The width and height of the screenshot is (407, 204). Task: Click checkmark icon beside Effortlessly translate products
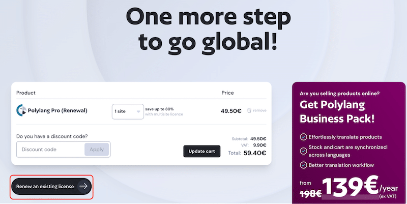(x=303, y=137)
